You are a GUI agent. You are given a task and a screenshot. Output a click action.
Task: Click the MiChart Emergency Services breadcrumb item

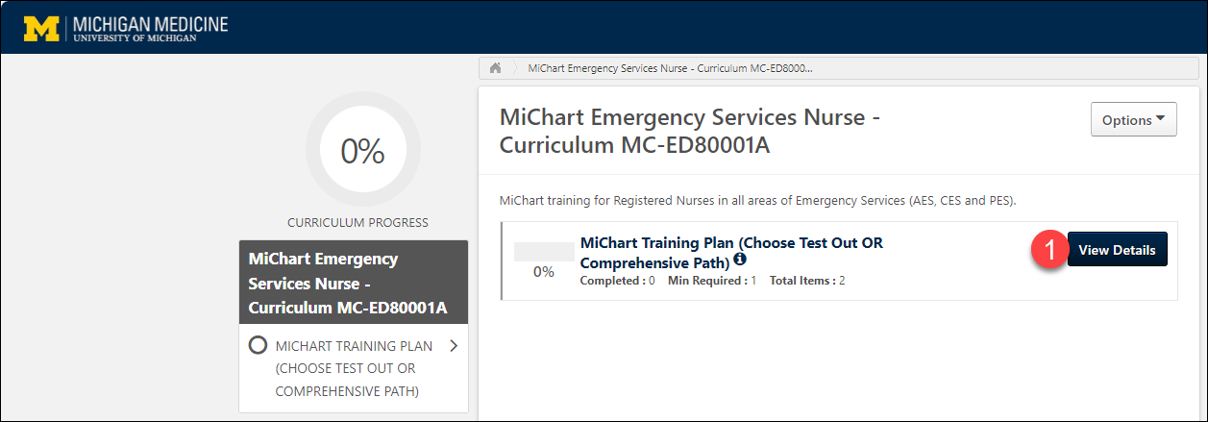pos(669,69)
